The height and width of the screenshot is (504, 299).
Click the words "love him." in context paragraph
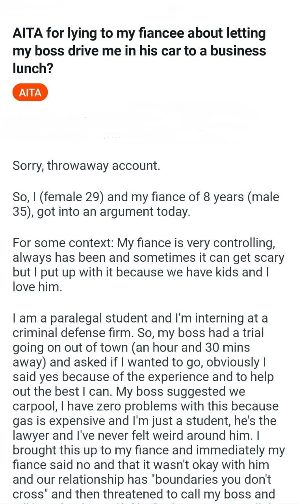click(x=37, y=286)
